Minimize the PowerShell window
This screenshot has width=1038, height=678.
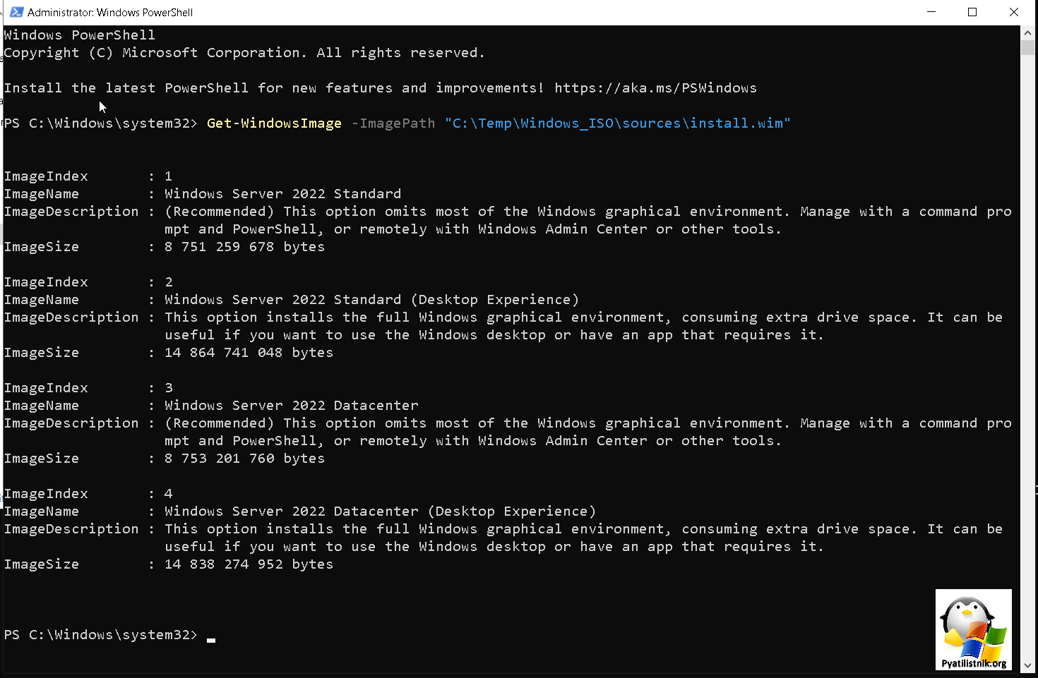click(x=931, y=12)
